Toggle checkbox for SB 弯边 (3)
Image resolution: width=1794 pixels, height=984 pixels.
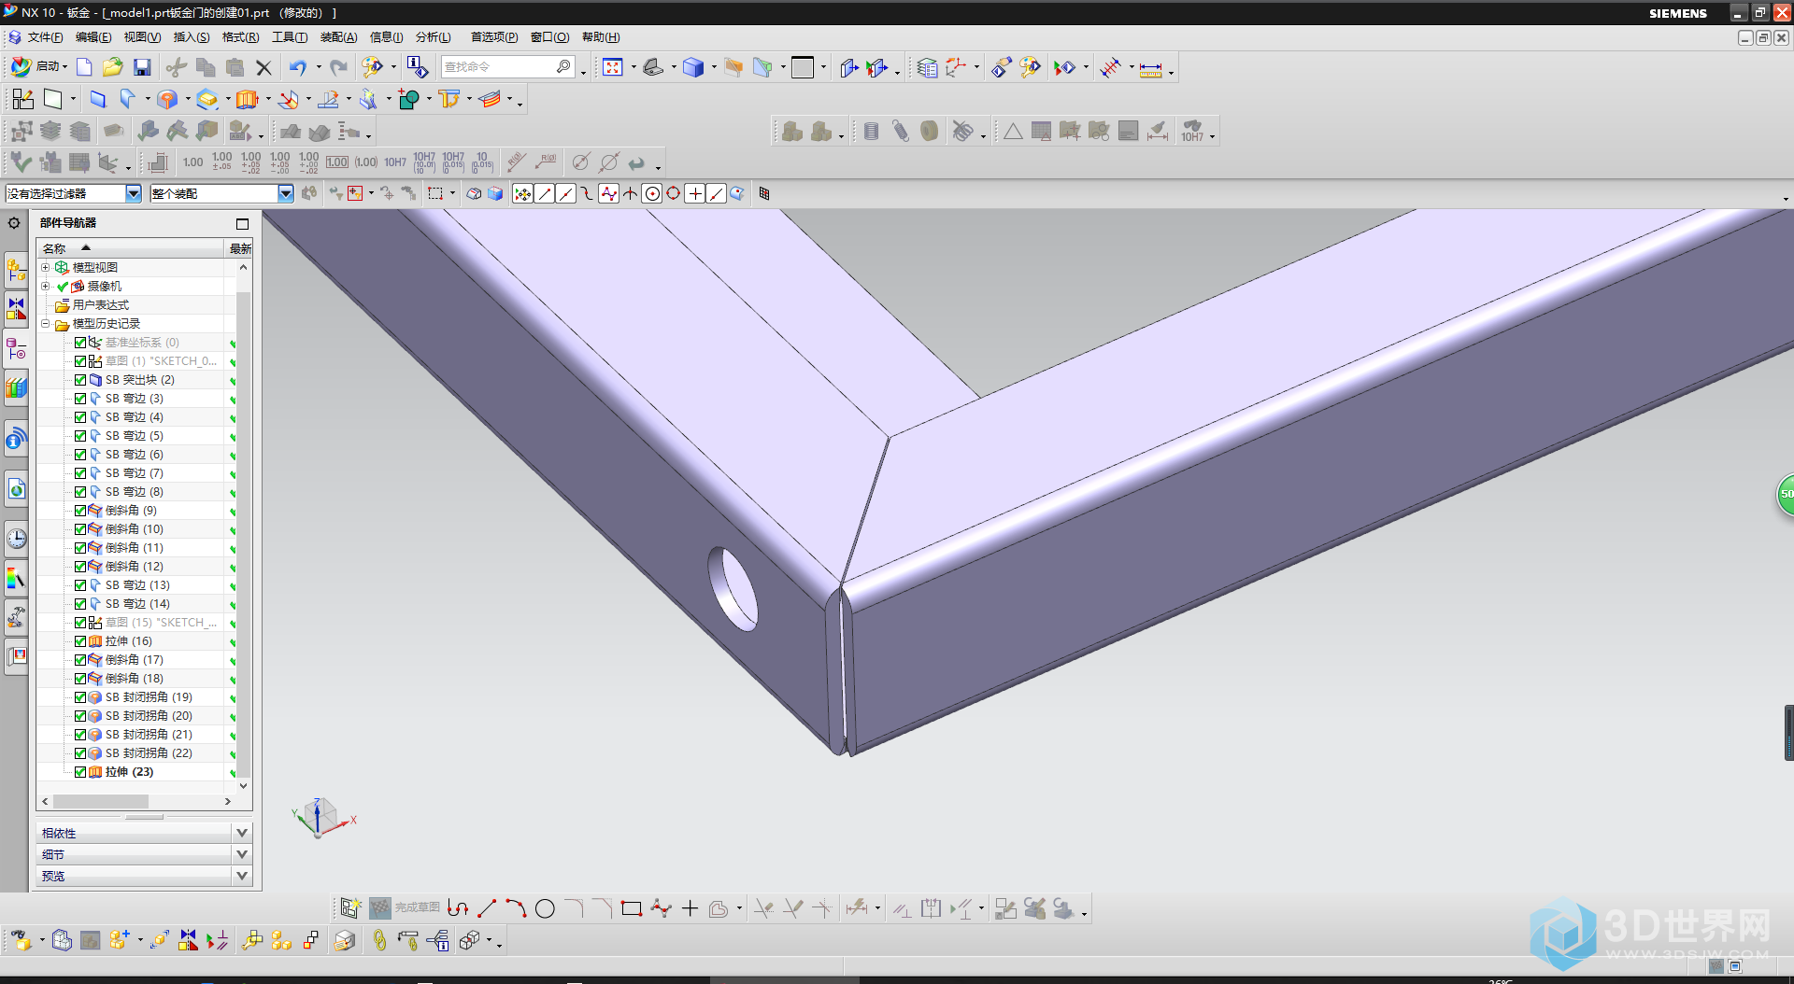[x=80, y=399]
